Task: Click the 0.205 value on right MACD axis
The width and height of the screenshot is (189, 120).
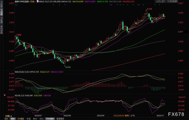Action: click(180, 74)
